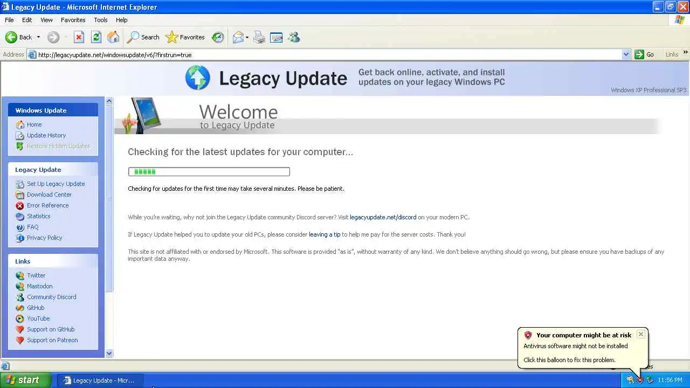Click the Home sidebar icon
Image resolution: width=690 pixels, height=388 pixels.
20,124
